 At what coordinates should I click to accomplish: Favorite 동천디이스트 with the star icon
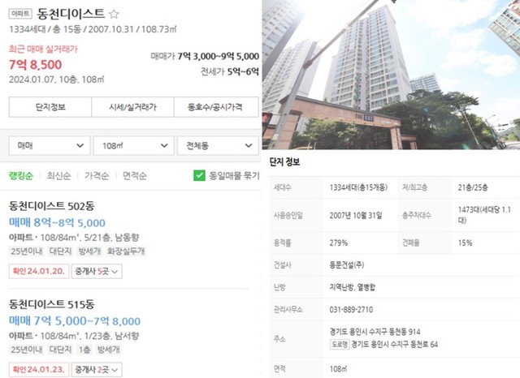coord(114,14)
